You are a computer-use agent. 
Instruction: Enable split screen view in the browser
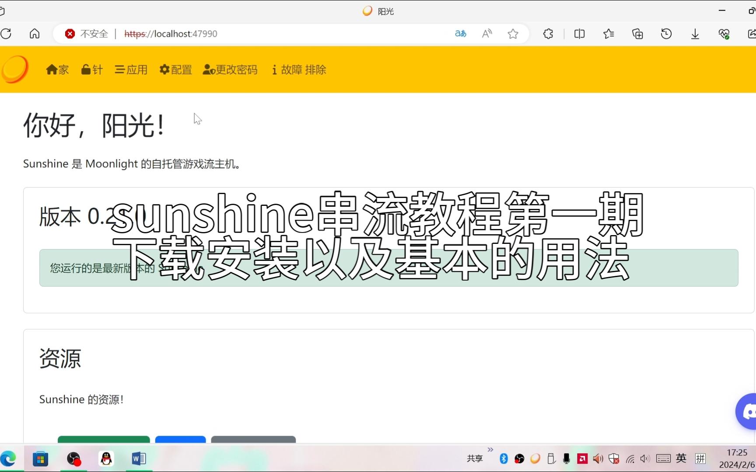[579, 34]
